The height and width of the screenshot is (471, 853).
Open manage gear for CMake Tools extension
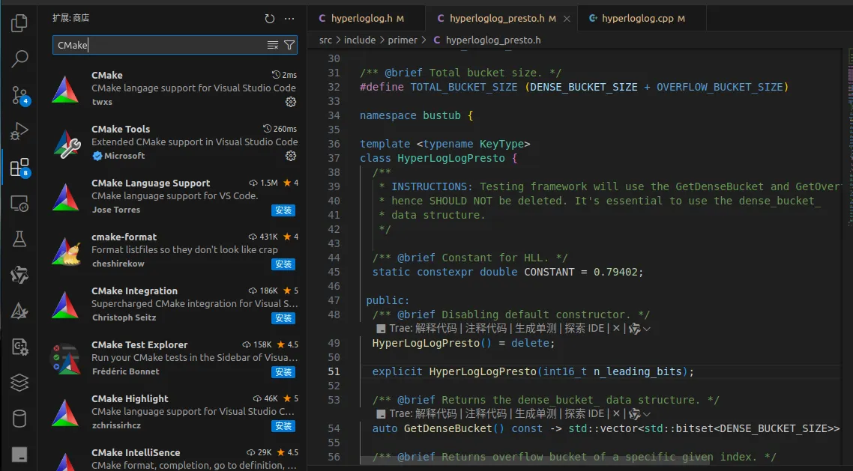[x=291, y=156]
